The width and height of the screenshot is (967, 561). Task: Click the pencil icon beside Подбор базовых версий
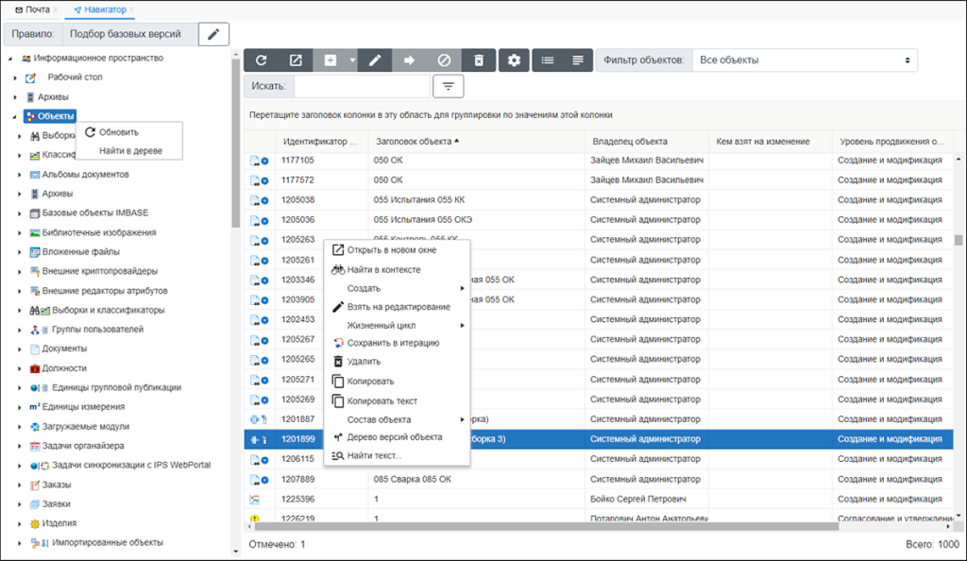click(213, 32)
